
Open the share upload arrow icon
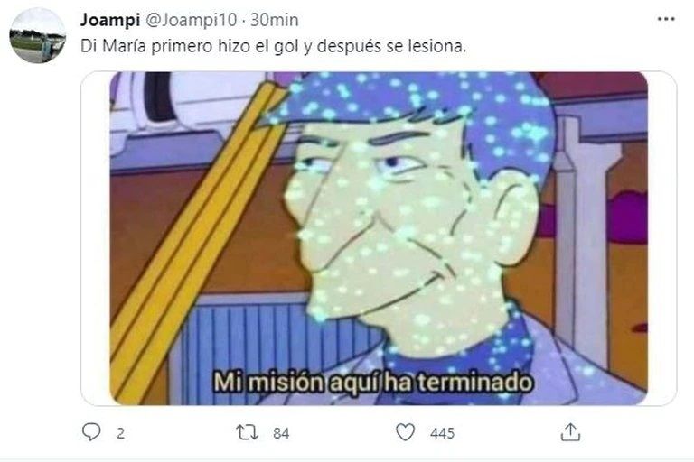[570, 432]
